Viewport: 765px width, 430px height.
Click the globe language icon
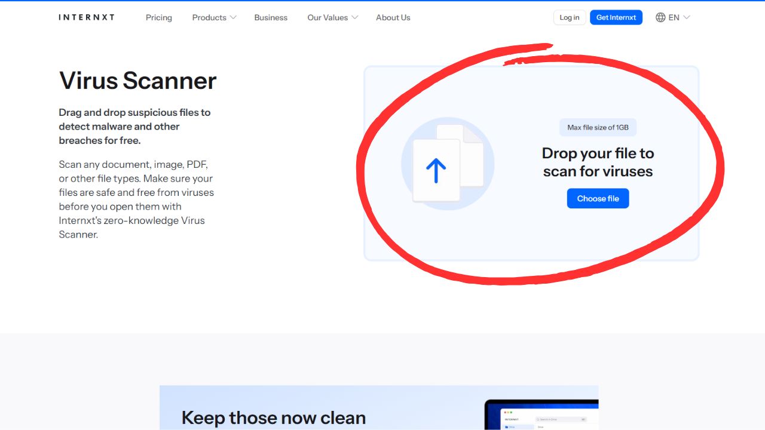[x=660, y=17]
